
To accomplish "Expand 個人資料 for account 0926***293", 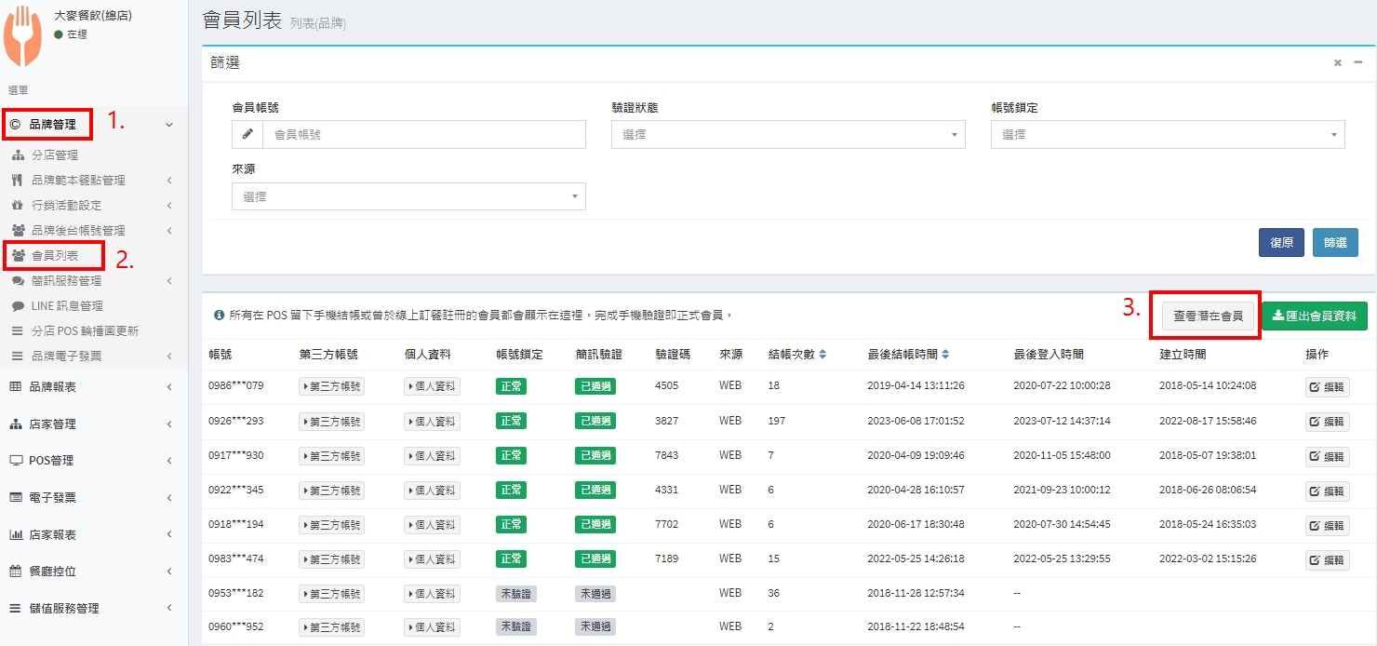I will (x=432, y=421).
